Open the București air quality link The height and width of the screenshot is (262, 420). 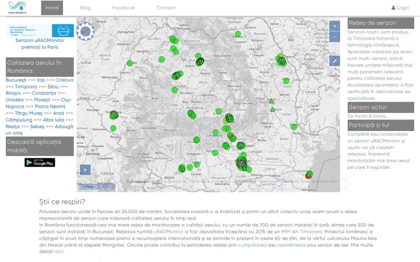(x=16, y=80)
